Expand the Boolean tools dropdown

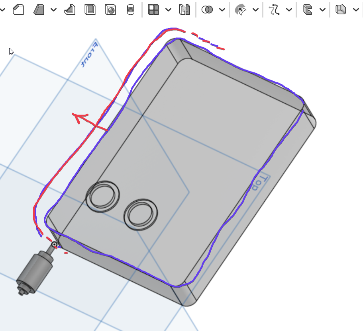tap(222, 10)
